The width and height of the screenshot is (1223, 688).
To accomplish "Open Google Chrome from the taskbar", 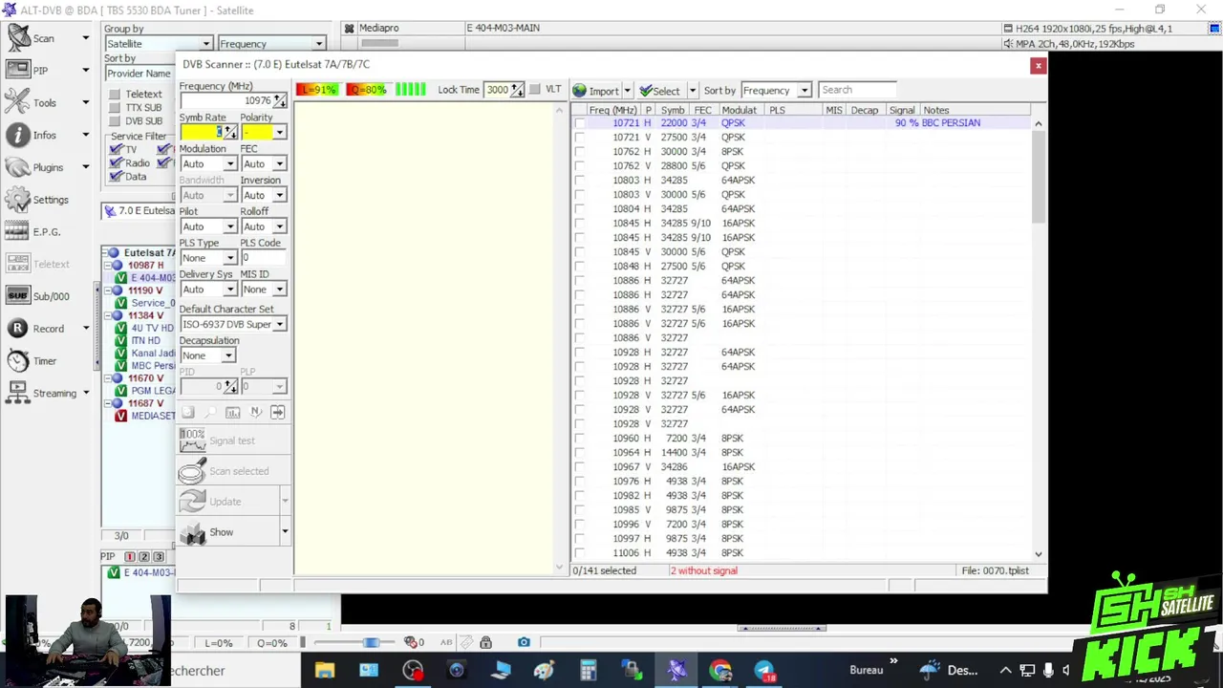I will point(720,671).
